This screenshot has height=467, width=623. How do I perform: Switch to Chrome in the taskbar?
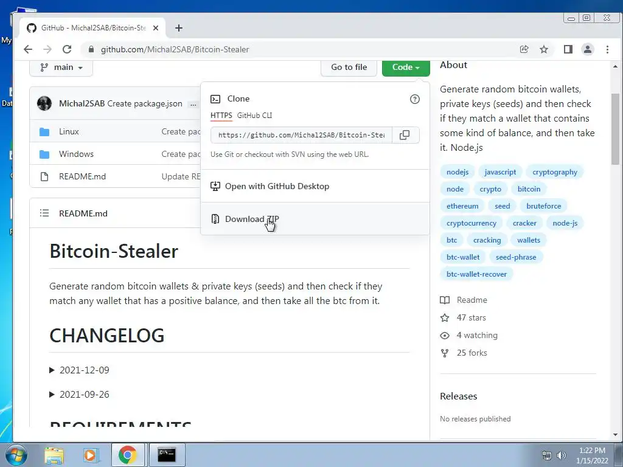[128, 455]
